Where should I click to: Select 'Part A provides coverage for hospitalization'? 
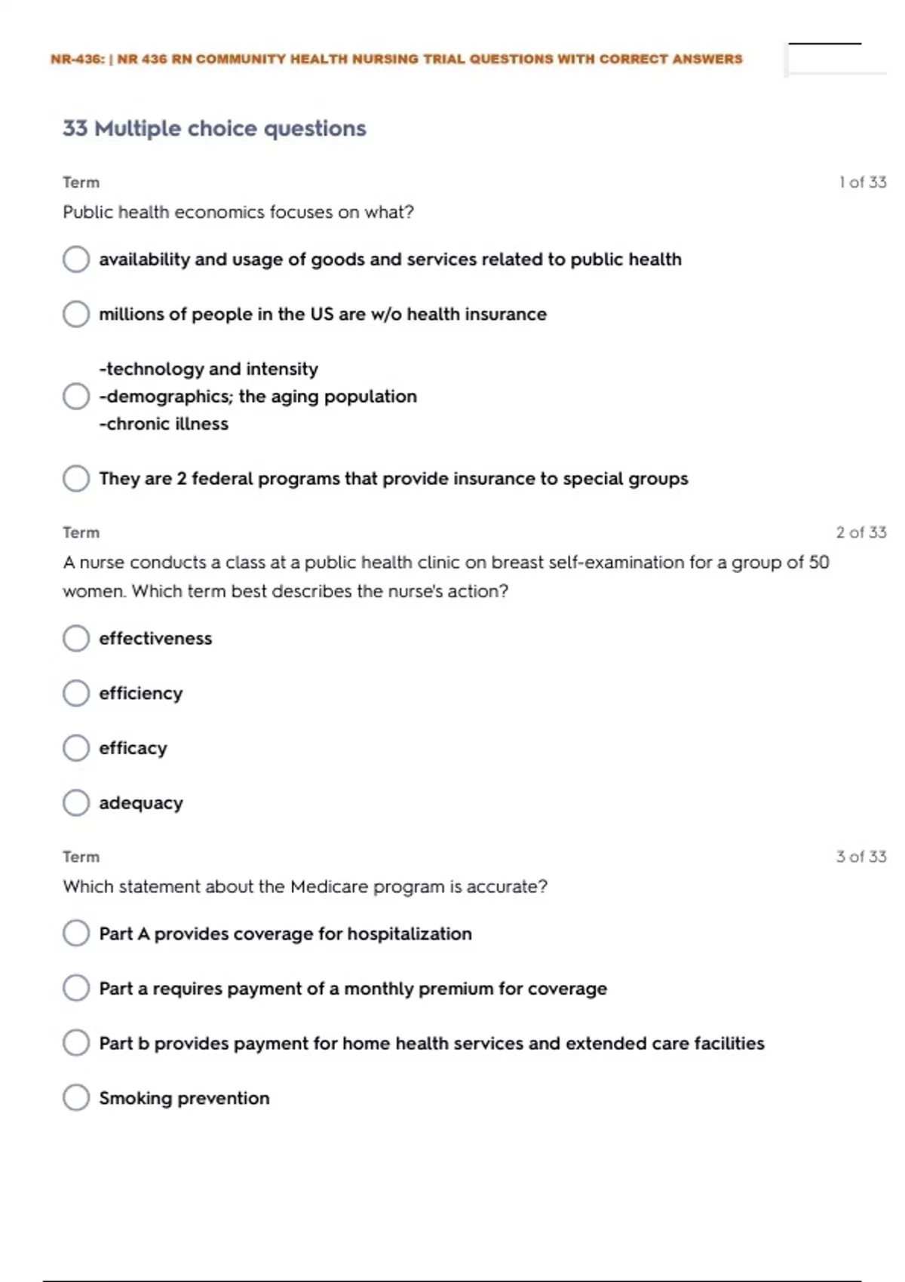tap(76, 934)
